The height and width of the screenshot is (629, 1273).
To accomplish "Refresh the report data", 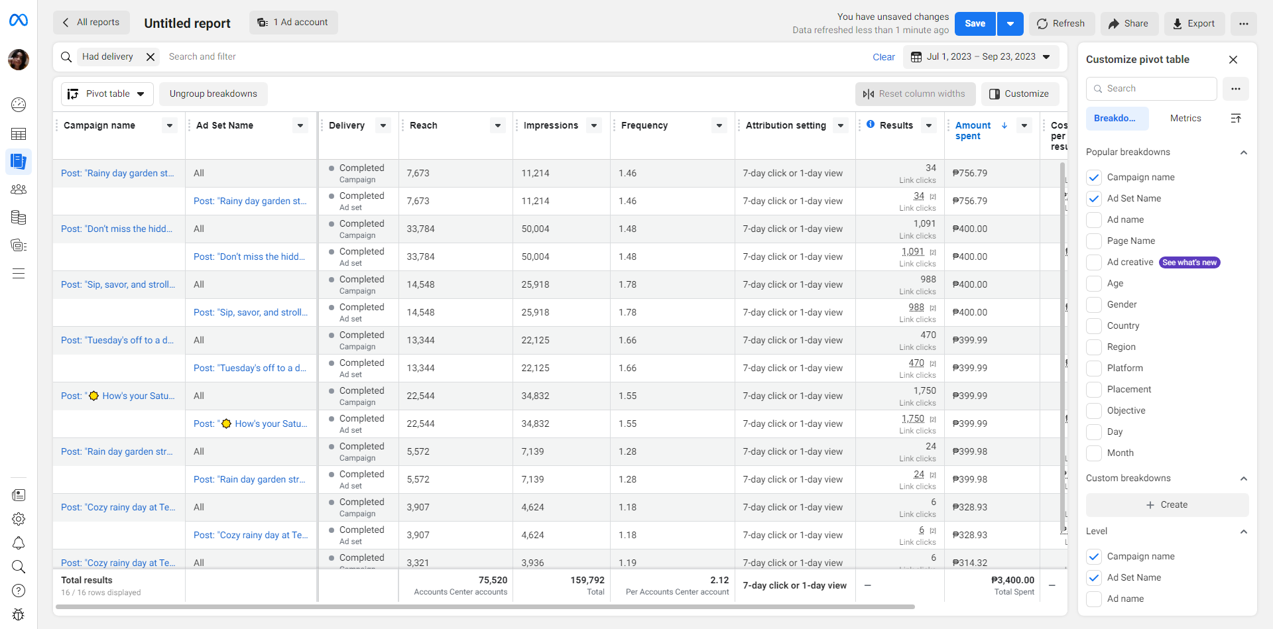I will coord(1061,24).
